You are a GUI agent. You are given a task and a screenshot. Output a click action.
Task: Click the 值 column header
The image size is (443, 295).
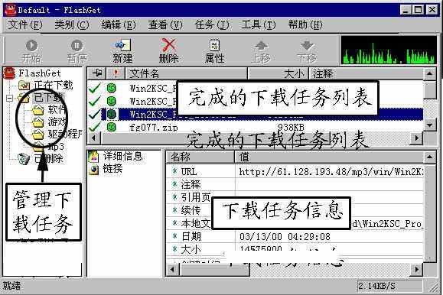(x=329, y=157)
